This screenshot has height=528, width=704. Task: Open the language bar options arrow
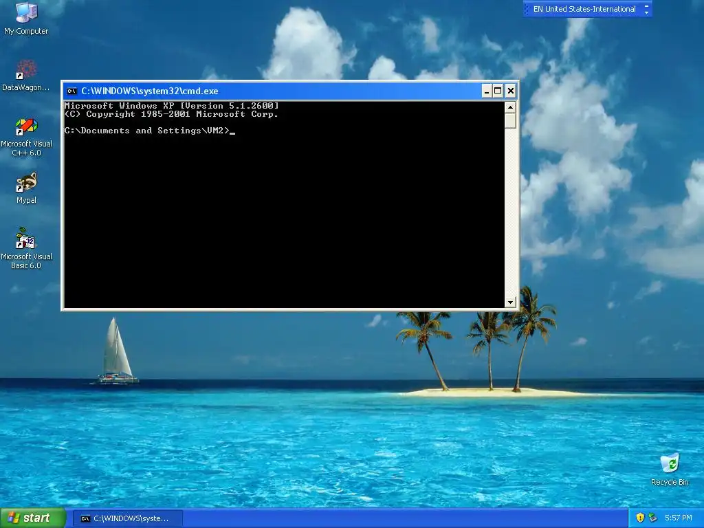[646, 12]
